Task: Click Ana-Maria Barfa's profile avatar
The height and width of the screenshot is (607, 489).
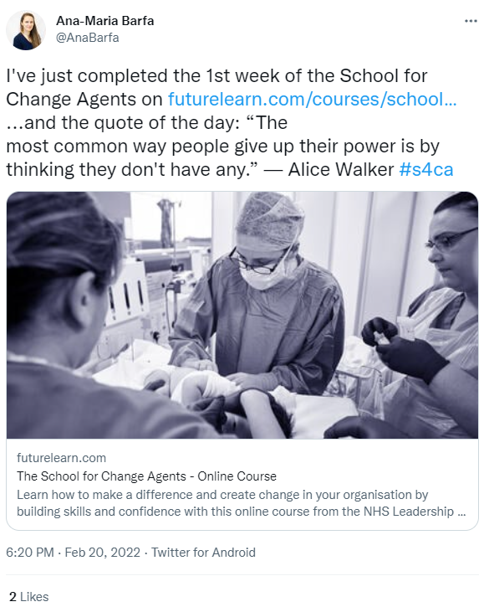Action: coord(26,30)
